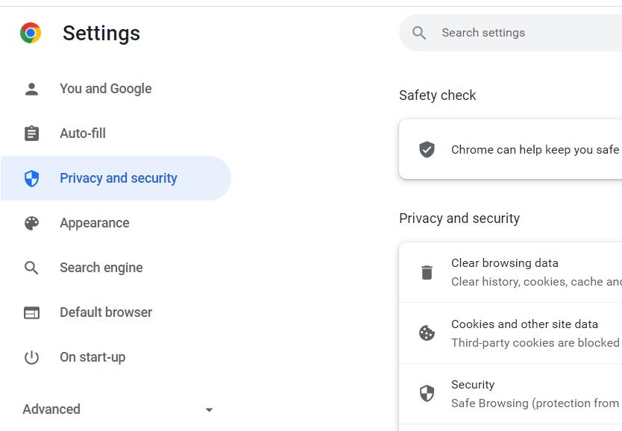Screen dimensions: 622x431
Task: Select the On start-up power icon
Action: click(x=31, y=356)
